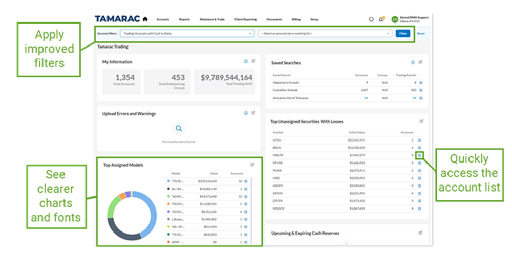Viewport: 512px width, 255px height.
Task: Click the edit icon on Top Assigned Models
Action: coord(252,165)
